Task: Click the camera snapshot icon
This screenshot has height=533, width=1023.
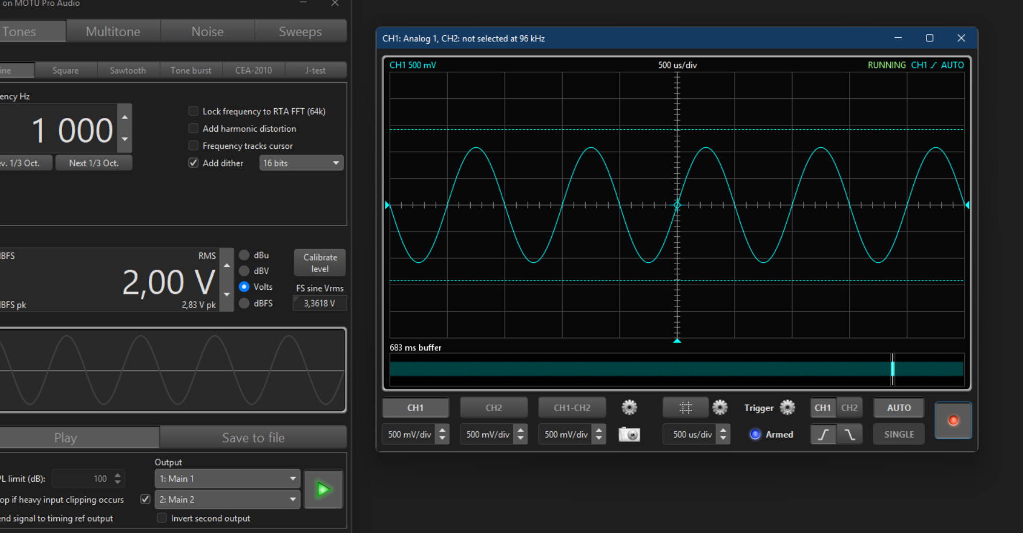Action: (x=629, y=435)
